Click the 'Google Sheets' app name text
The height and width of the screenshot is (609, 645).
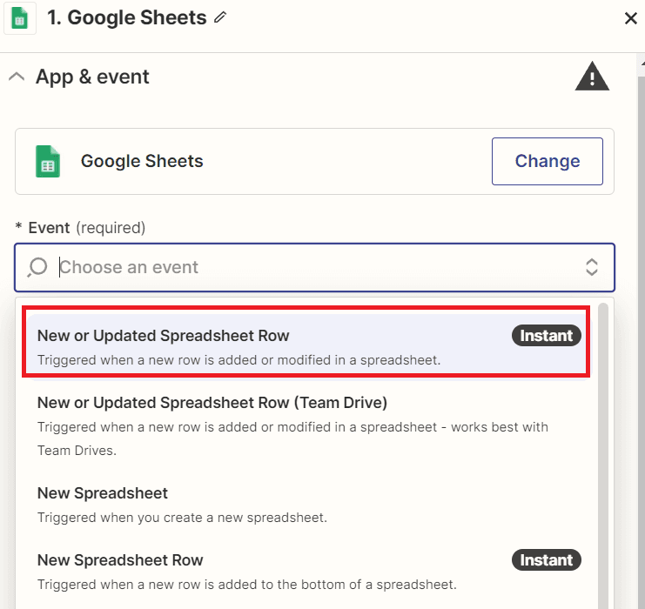(142, 161)
